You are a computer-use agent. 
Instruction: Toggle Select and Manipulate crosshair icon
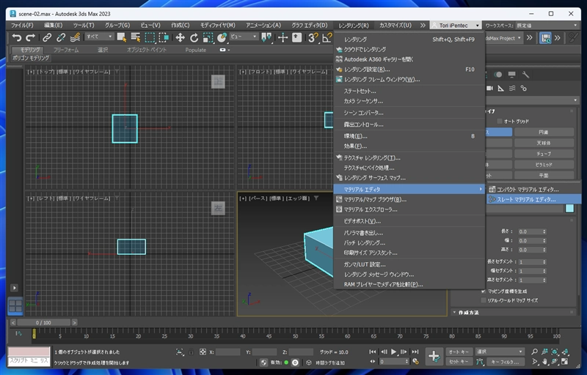coord(282,37)
